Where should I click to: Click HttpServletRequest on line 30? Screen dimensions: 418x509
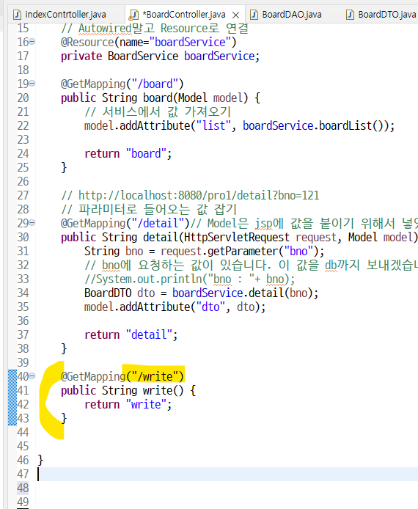(237, 238)
